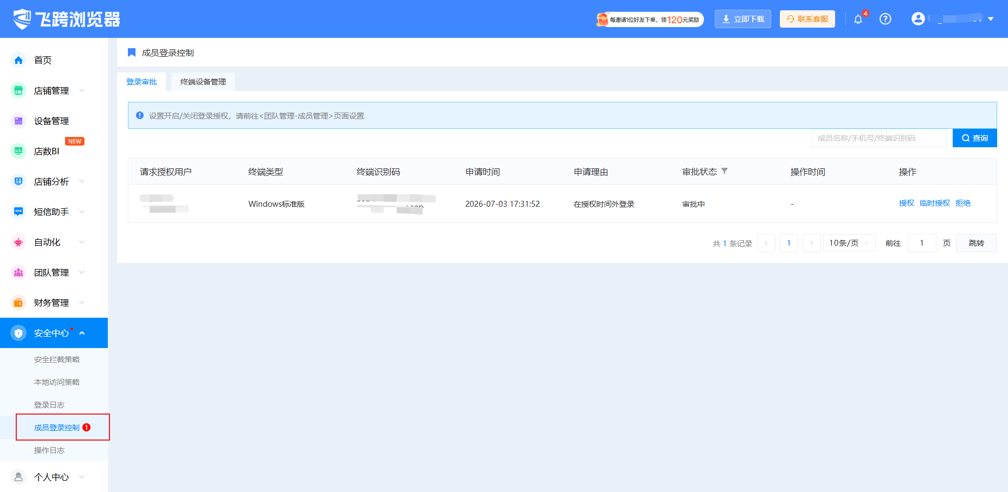Click the 立即下载 button

[743, 19]
